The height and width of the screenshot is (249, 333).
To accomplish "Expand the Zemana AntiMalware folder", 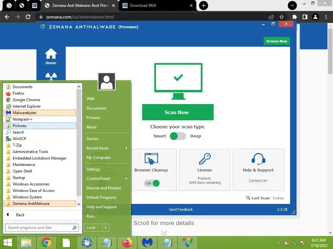I will (x=40, y=204).
